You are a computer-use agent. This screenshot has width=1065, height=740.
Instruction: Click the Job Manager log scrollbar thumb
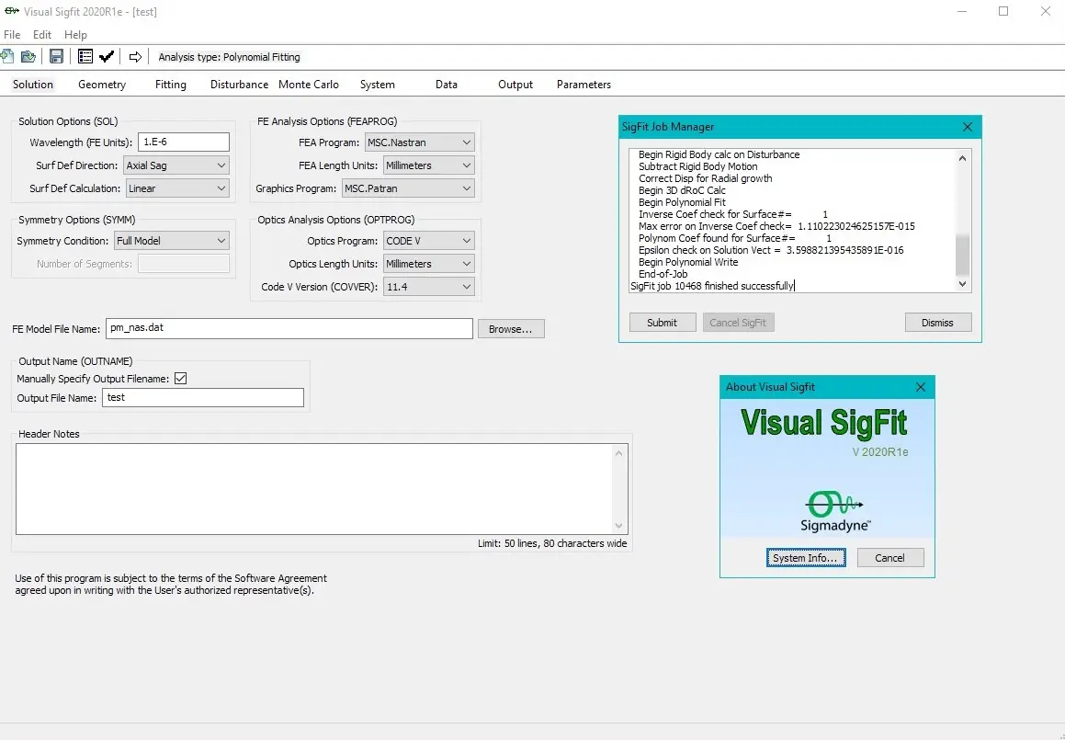pyautogui.click(x=962, y=256)
